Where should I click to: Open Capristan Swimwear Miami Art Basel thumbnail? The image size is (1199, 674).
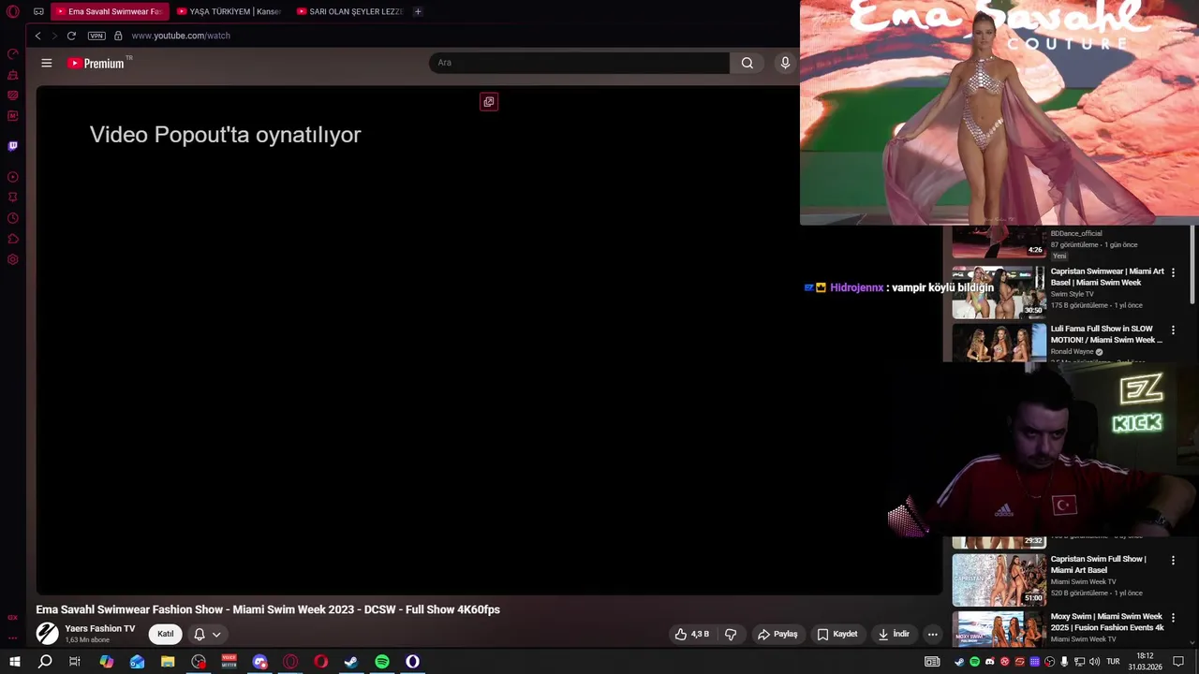[x=999, y=292]
